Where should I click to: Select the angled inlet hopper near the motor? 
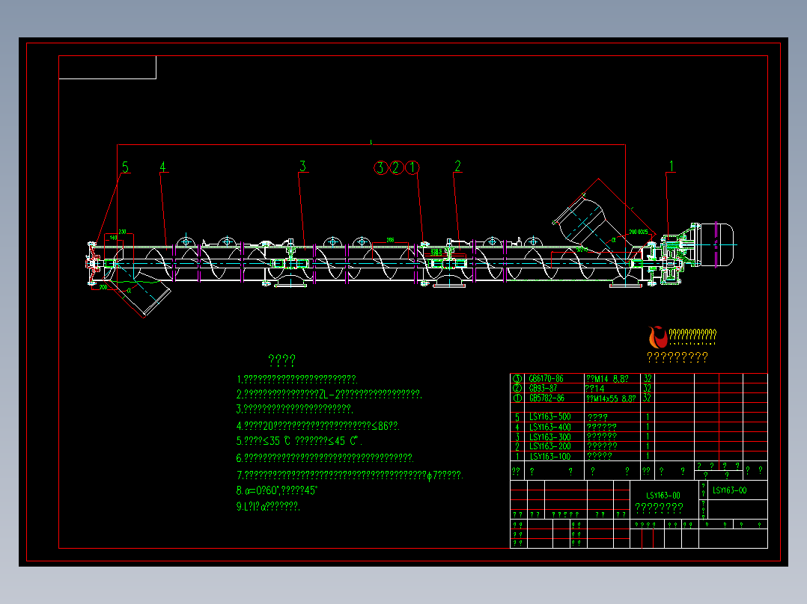[592, 225]
